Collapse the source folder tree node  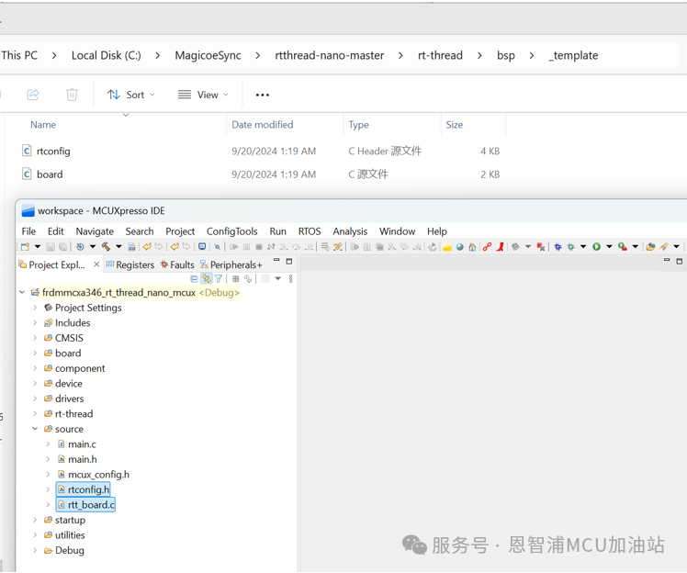click(36, 429)
